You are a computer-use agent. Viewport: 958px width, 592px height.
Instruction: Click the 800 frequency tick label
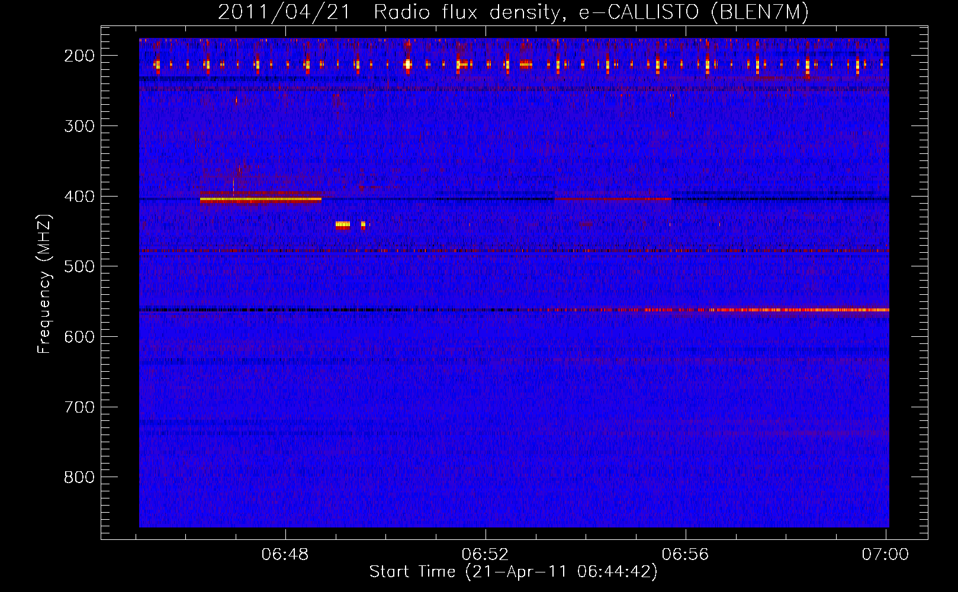(x=79, y=477)
